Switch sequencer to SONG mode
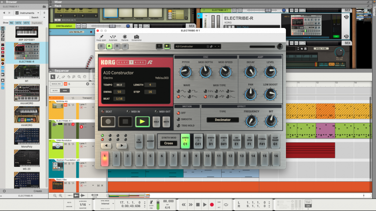 65,90
